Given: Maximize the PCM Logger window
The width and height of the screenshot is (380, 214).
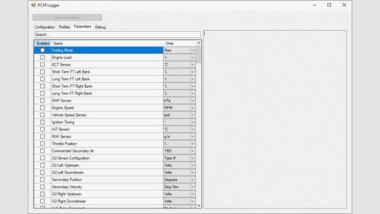Looking at the screenshot, I should point(329,5).
